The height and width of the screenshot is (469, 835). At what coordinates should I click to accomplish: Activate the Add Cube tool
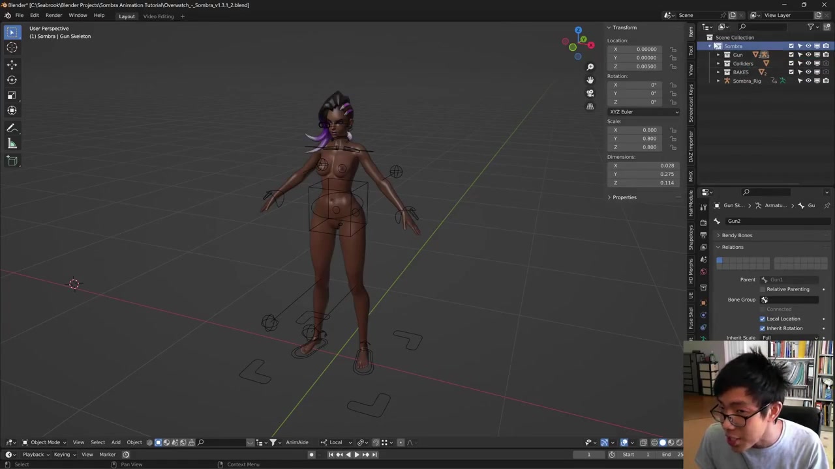click(12, 160)
